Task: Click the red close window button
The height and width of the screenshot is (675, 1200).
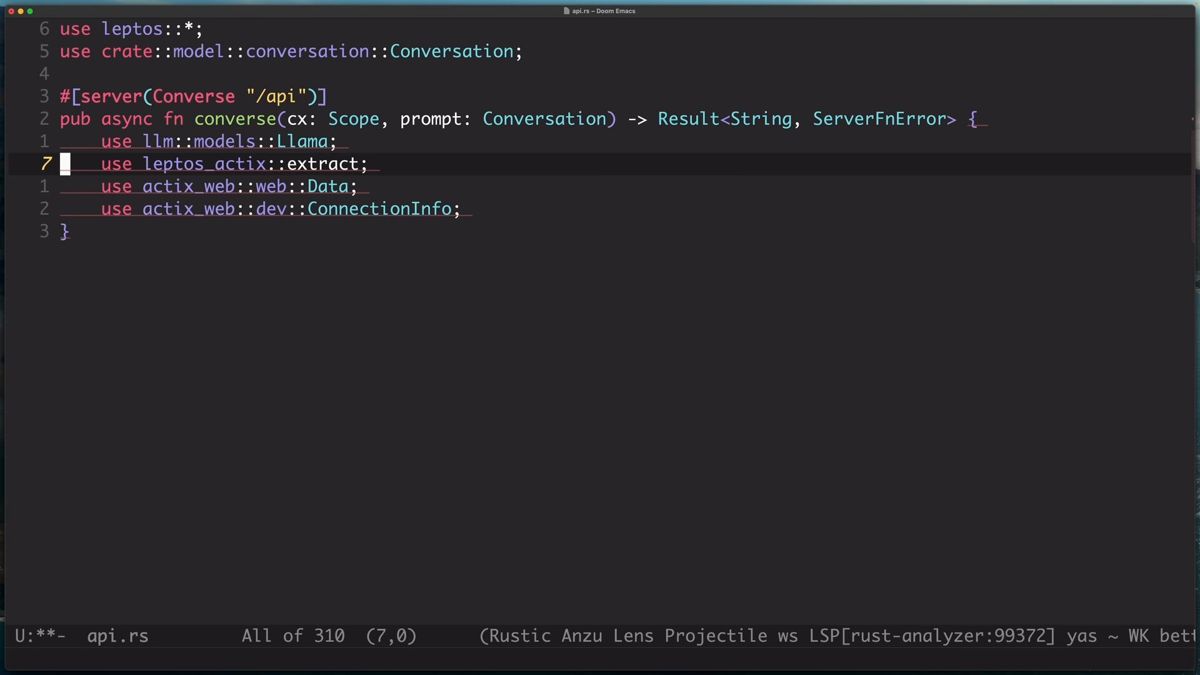Action: (x=11, y=11)
